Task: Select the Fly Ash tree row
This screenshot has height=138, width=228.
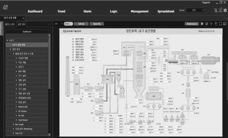Action: pyautogui.click(x=27, y=116)
